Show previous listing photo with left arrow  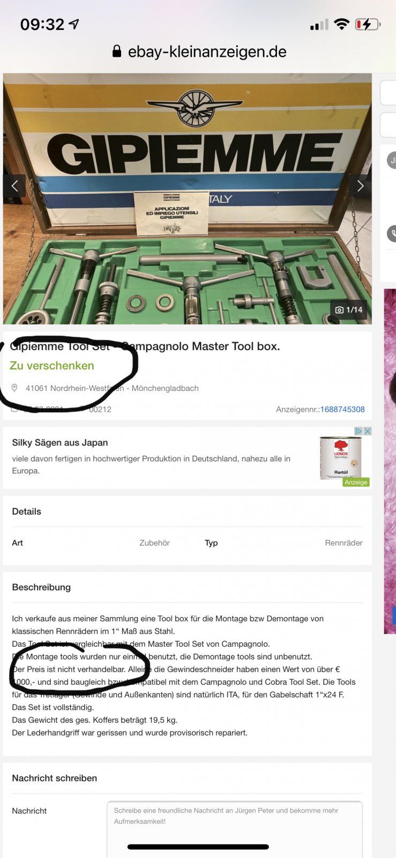14,186
